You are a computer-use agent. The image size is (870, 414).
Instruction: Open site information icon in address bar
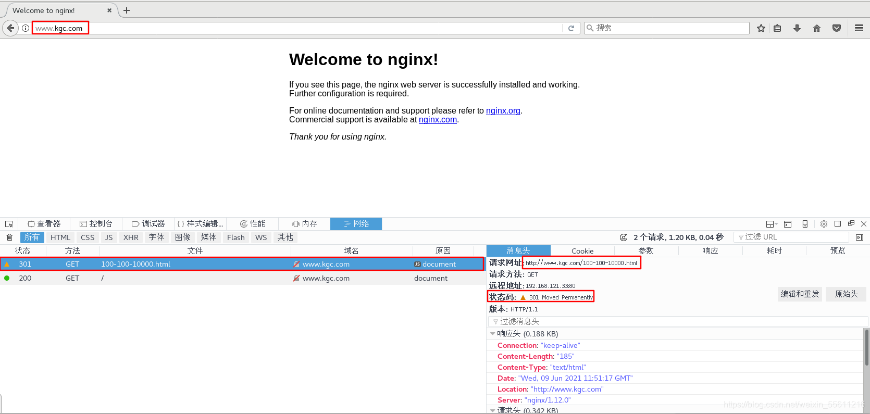(26, 28)
